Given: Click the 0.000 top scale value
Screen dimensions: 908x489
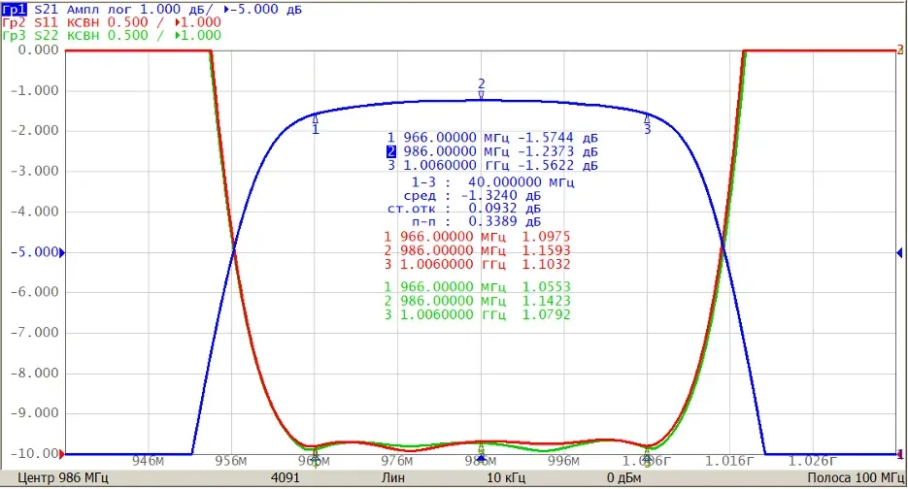Looking at the screenshot, I should pos(38,50).
